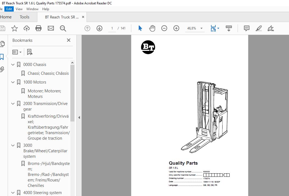Click the Quality Parts heading text
This screenshot has width=289, height=196.
pos(183,163)
